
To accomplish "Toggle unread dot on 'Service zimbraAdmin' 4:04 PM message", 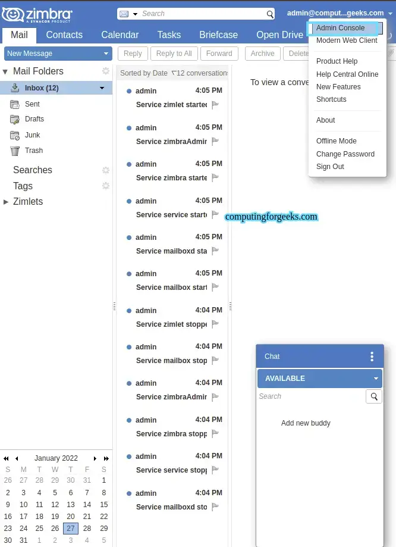I will [x=129, y=383].
